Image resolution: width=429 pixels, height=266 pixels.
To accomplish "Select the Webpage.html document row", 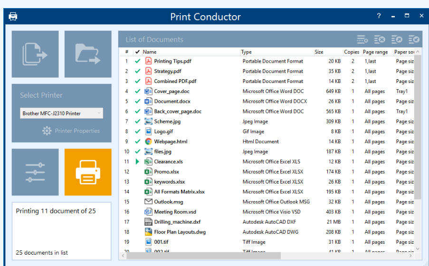I will tap(171, 142).
